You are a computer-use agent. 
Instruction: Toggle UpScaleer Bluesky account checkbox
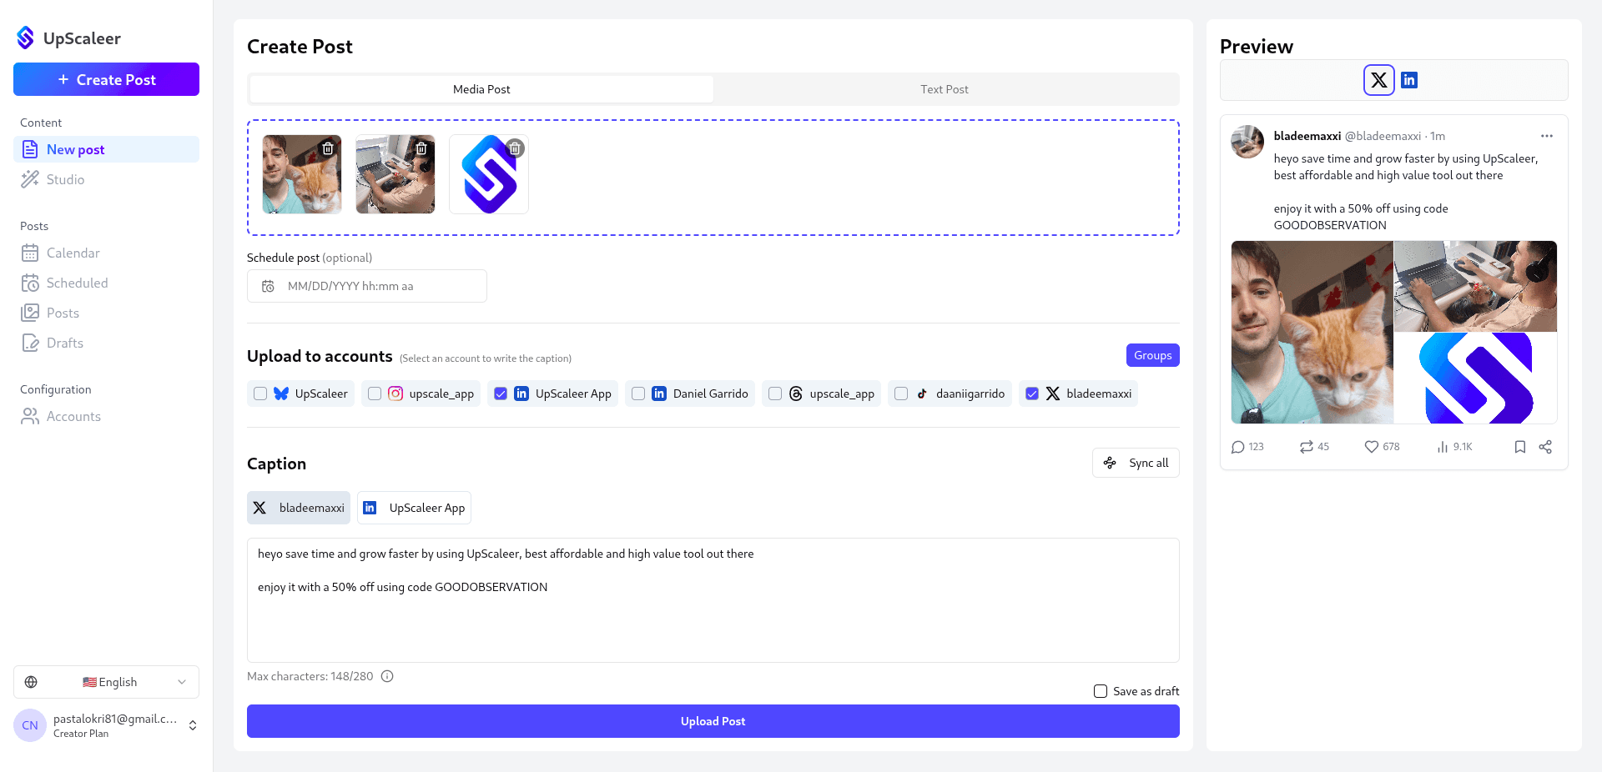click(x=260, y=394)
